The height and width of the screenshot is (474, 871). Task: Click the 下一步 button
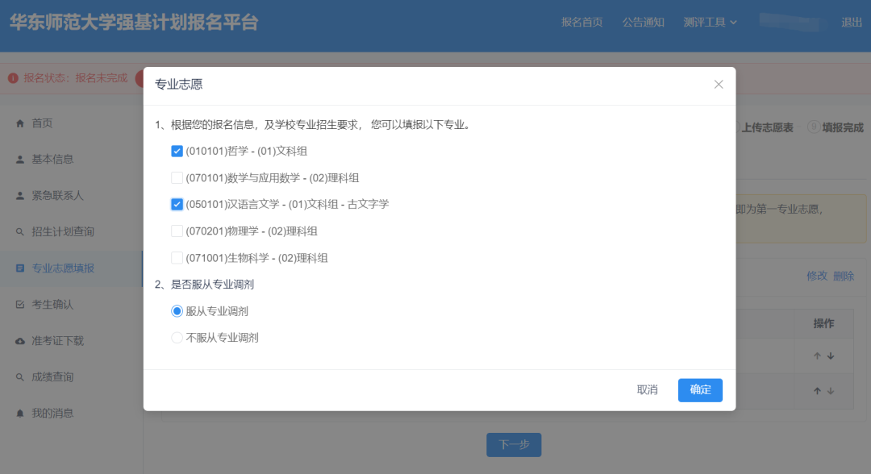[514, 445]
